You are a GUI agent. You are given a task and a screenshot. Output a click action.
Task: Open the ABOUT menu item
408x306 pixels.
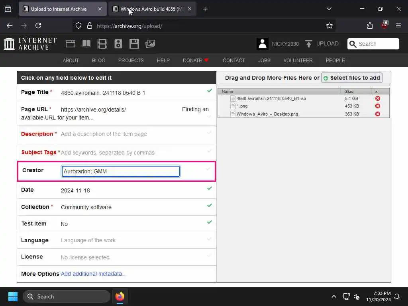pos(71,61)
